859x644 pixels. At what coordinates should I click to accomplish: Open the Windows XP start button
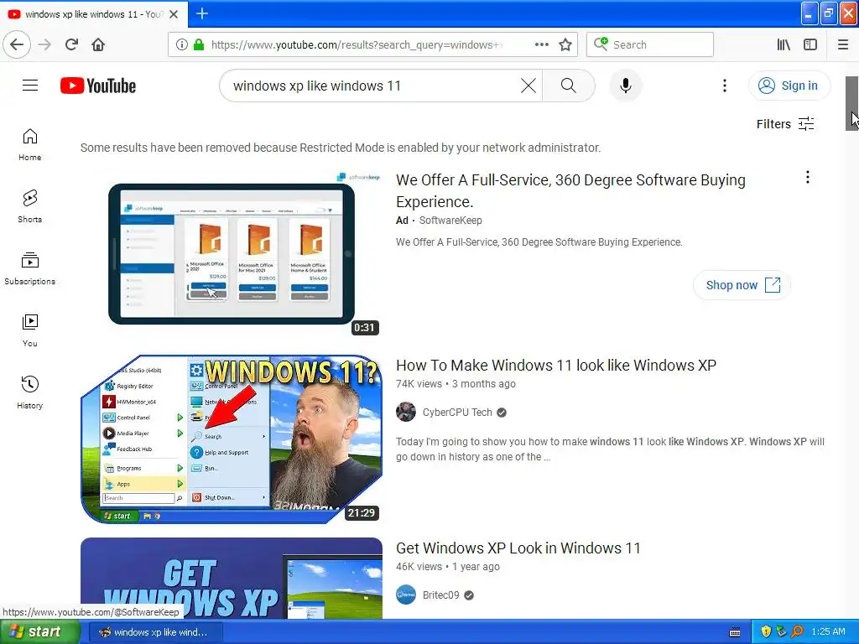pyautogui.click(x=39, y=631)
